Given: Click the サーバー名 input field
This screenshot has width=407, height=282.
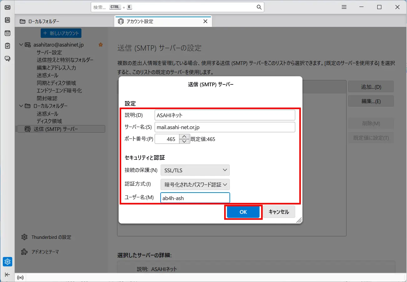Looking at the screenshot, I should (x=224, y=127).
